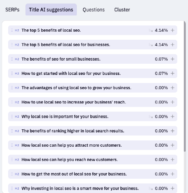188x193 pixels.
Task: Click drag handle of 'The top 5 benefits of local seo for businesses.'
Action: coord(12,45)
